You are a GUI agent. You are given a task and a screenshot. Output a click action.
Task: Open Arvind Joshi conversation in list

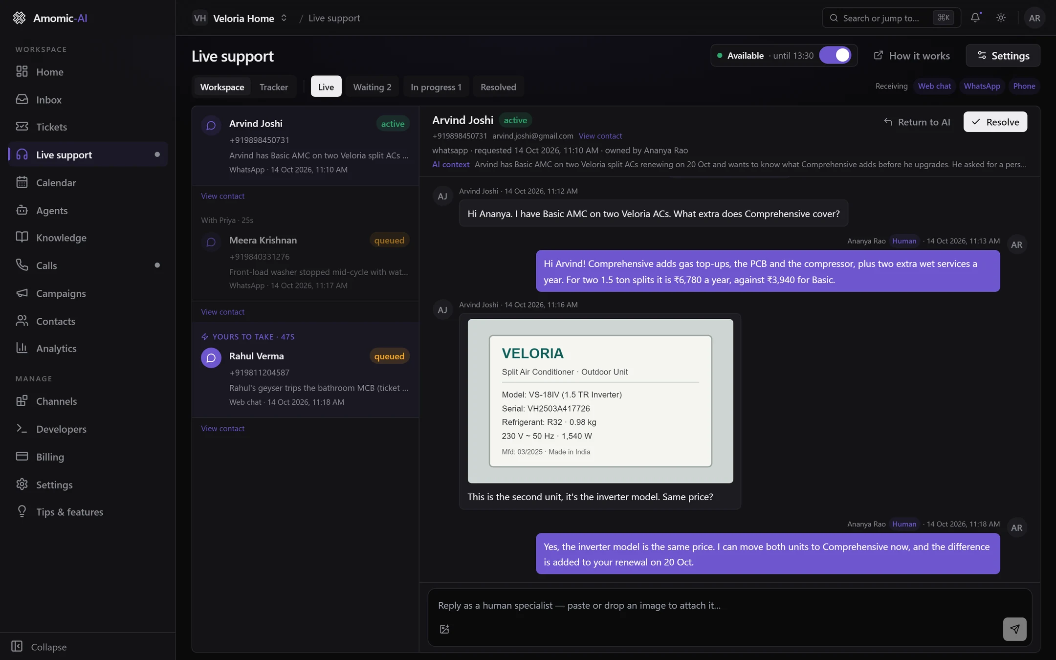(306, 146)
